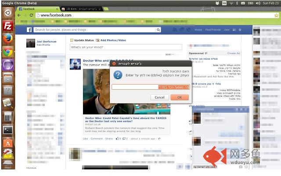The height and width of the screenshot is (176, 281).
Task: Click the Facebook search magnifier icon
Action: 158,30
